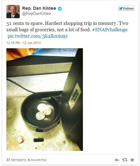Click the coins in the photo
Viewport: 140px width, 166px height.
pos(43,112)
